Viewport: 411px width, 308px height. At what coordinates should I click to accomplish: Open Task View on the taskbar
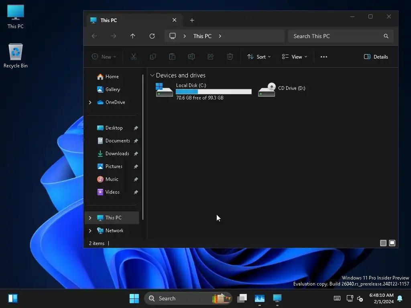coord(242,298)
